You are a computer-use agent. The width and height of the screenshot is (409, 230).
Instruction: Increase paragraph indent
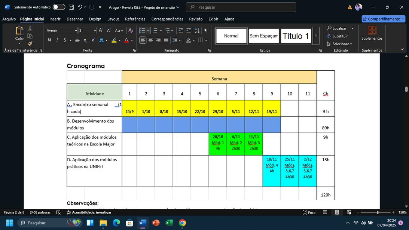(x=189, y=31)
